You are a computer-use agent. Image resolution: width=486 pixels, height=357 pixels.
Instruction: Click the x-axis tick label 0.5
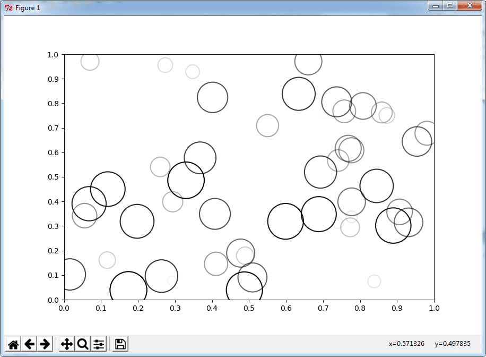click(x=249, y=308)
